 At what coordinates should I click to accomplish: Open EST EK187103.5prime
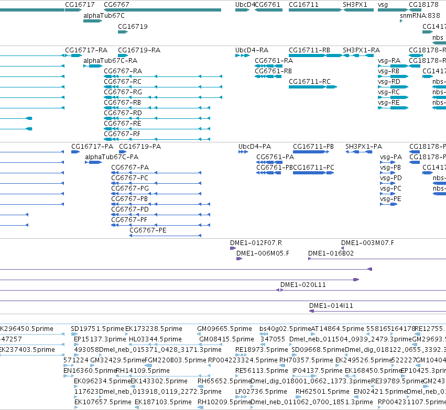[x=164, y=402]
